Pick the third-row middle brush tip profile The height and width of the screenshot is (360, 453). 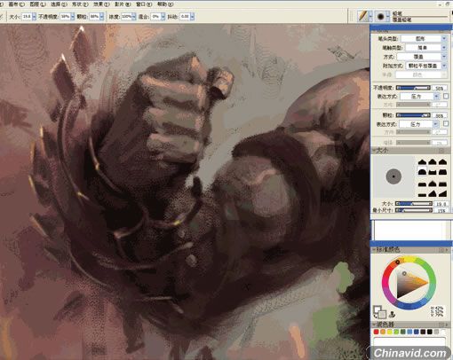[x=433, y=184]
